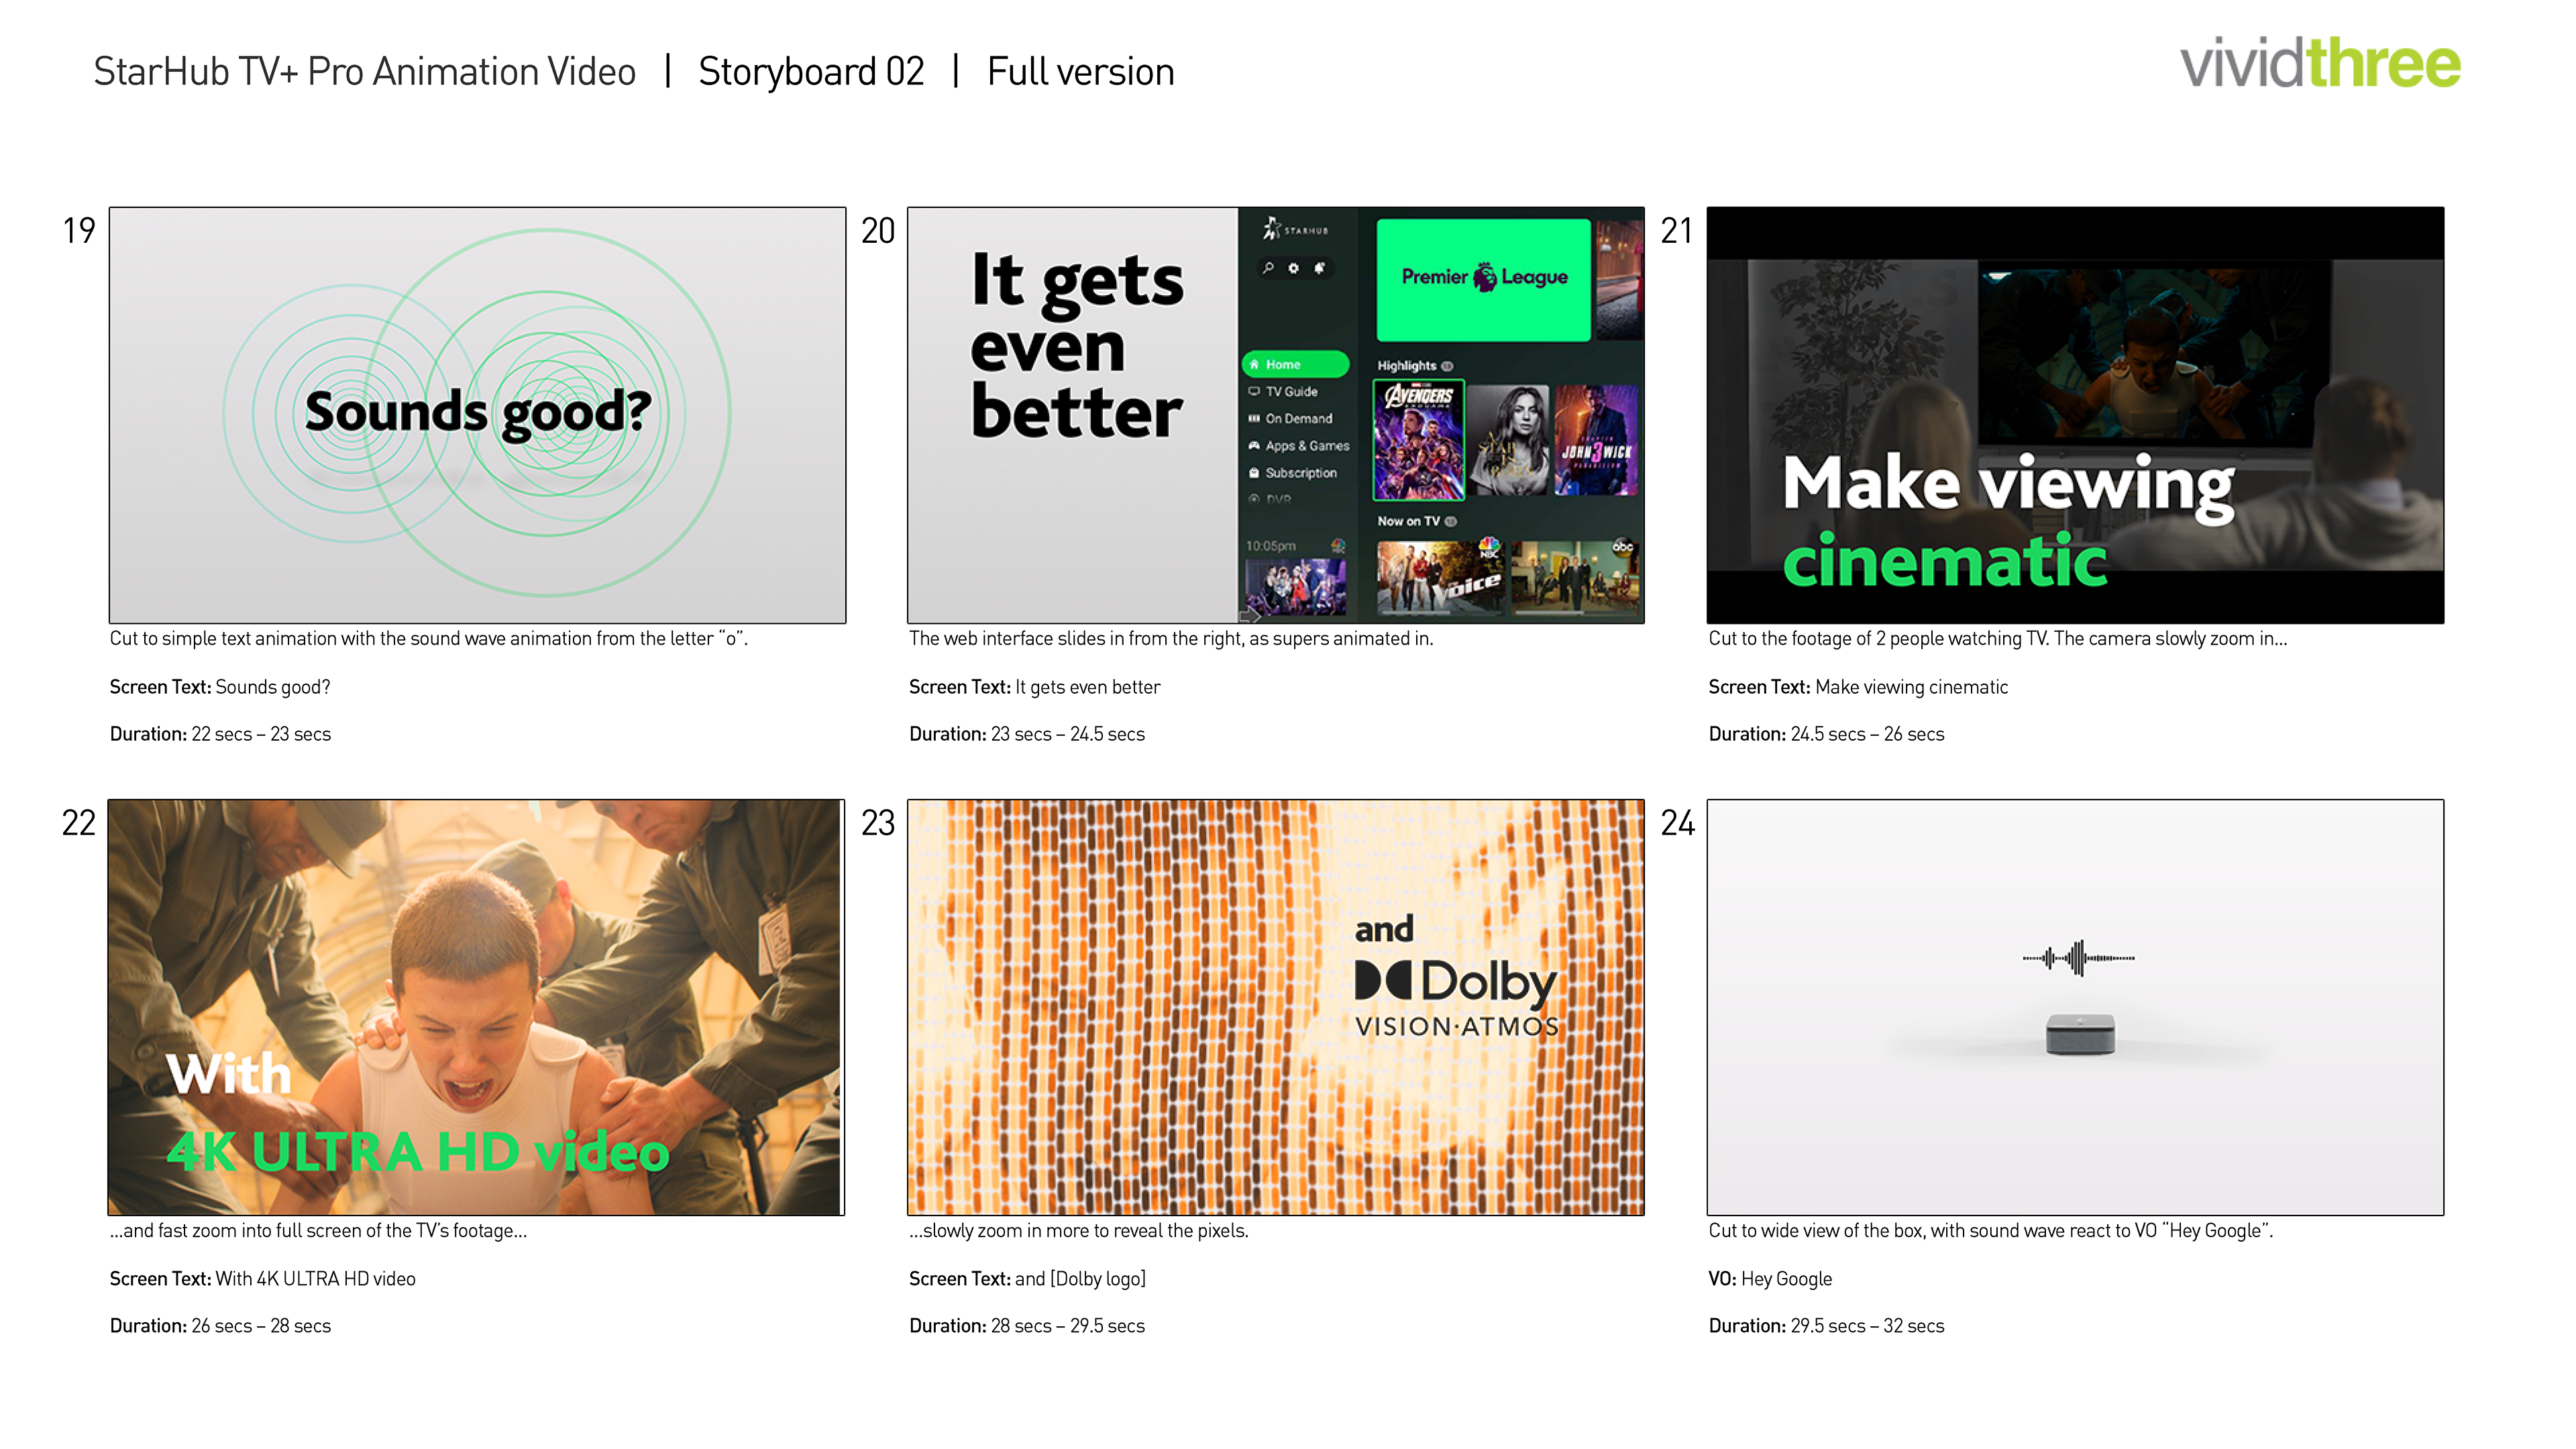2576x1449 pixels.
Task: Click the TV box device in frame 24
Action: coord(2080,1034)
